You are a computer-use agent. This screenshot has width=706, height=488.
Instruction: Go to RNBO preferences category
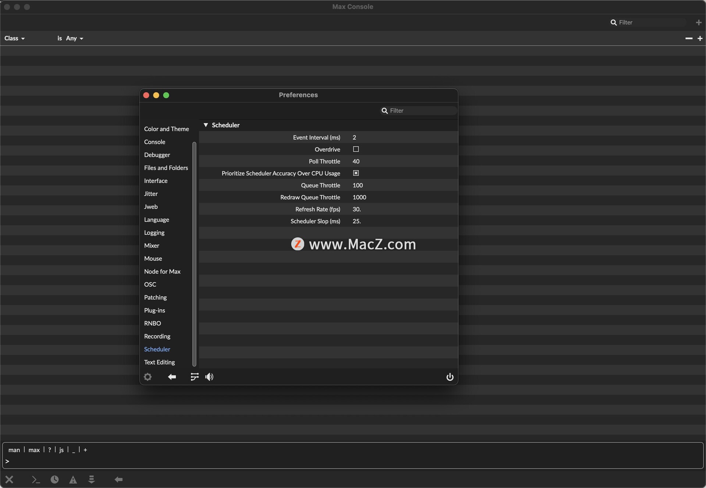(152, 323)
